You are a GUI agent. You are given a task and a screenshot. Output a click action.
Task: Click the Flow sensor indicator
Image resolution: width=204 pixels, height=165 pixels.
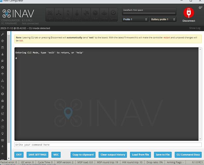tap(95, 15)
